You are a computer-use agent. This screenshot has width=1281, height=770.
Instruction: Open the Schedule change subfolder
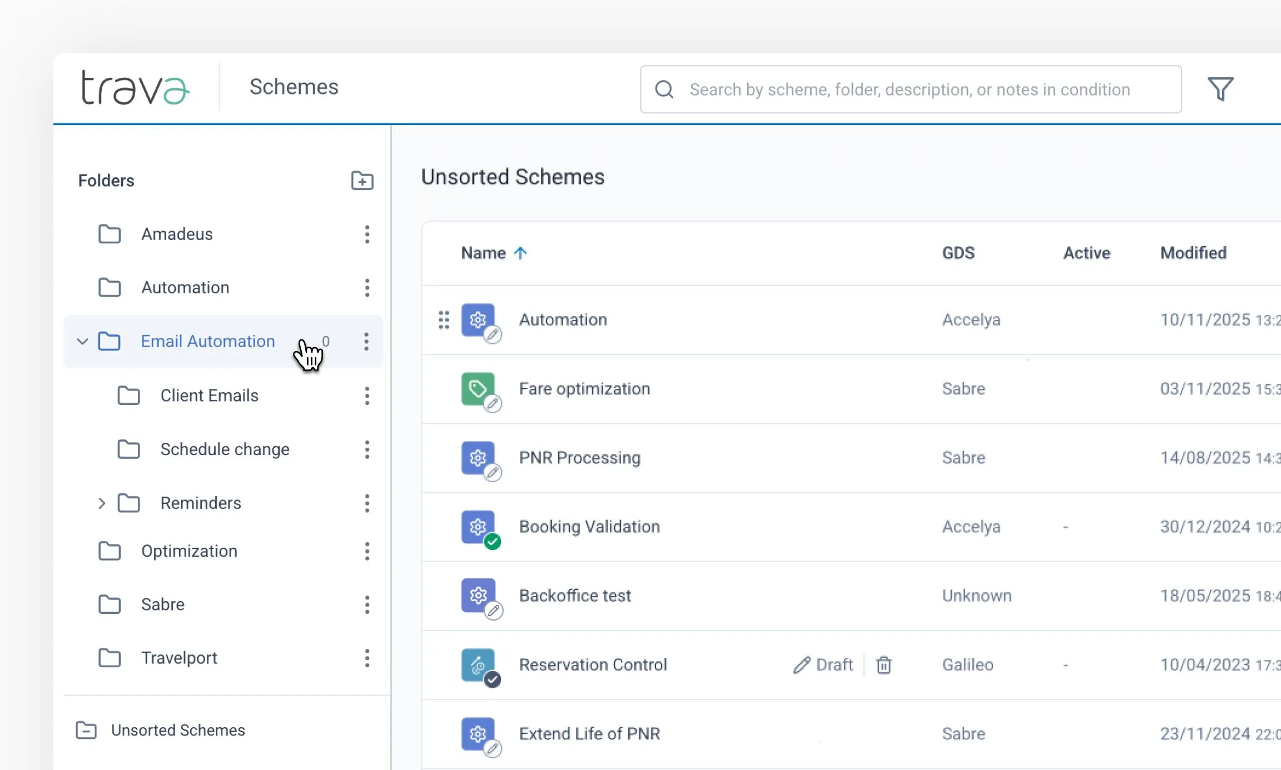point(225,449)
